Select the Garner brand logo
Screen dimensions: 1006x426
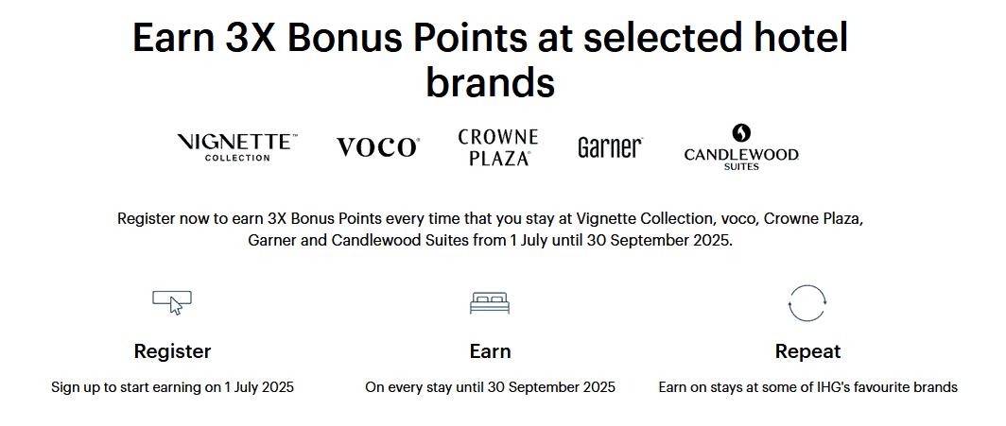coord(610,147)
